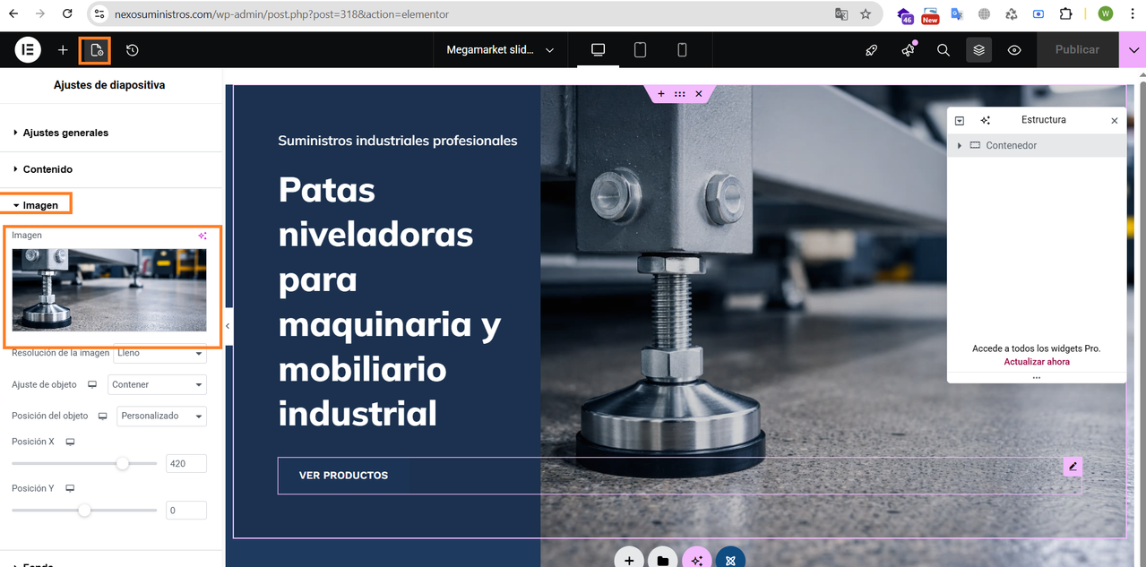The width and height of the screenshot is (1146, 567).
Task: Delete the container with handle X
Action: 699,94
